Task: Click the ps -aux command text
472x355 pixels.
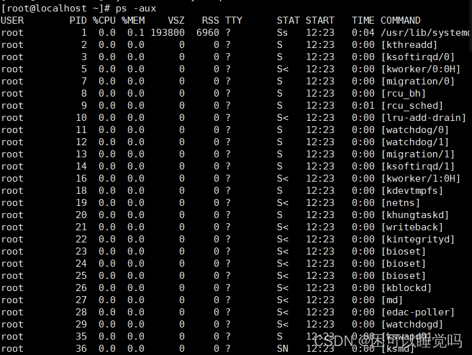Action: (136, 8)
